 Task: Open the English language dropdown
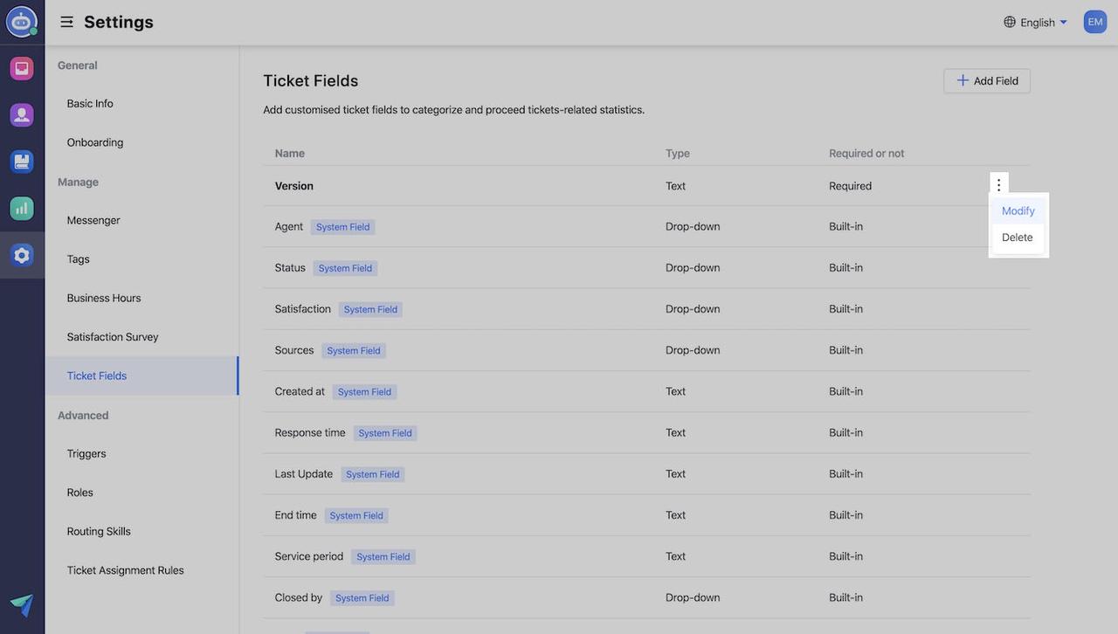click(x=1036, y=22)
